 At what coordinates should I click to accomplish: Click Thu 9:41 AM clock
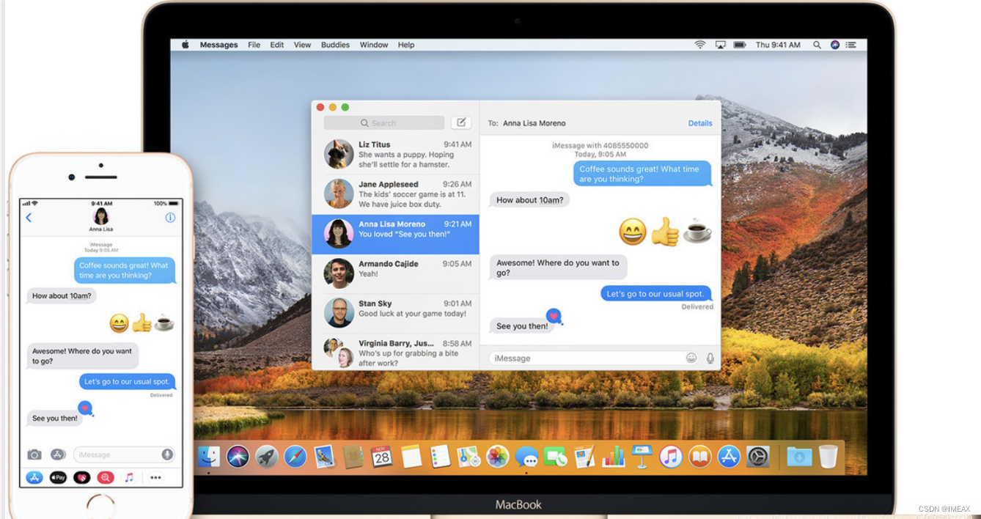coord(778,45)
